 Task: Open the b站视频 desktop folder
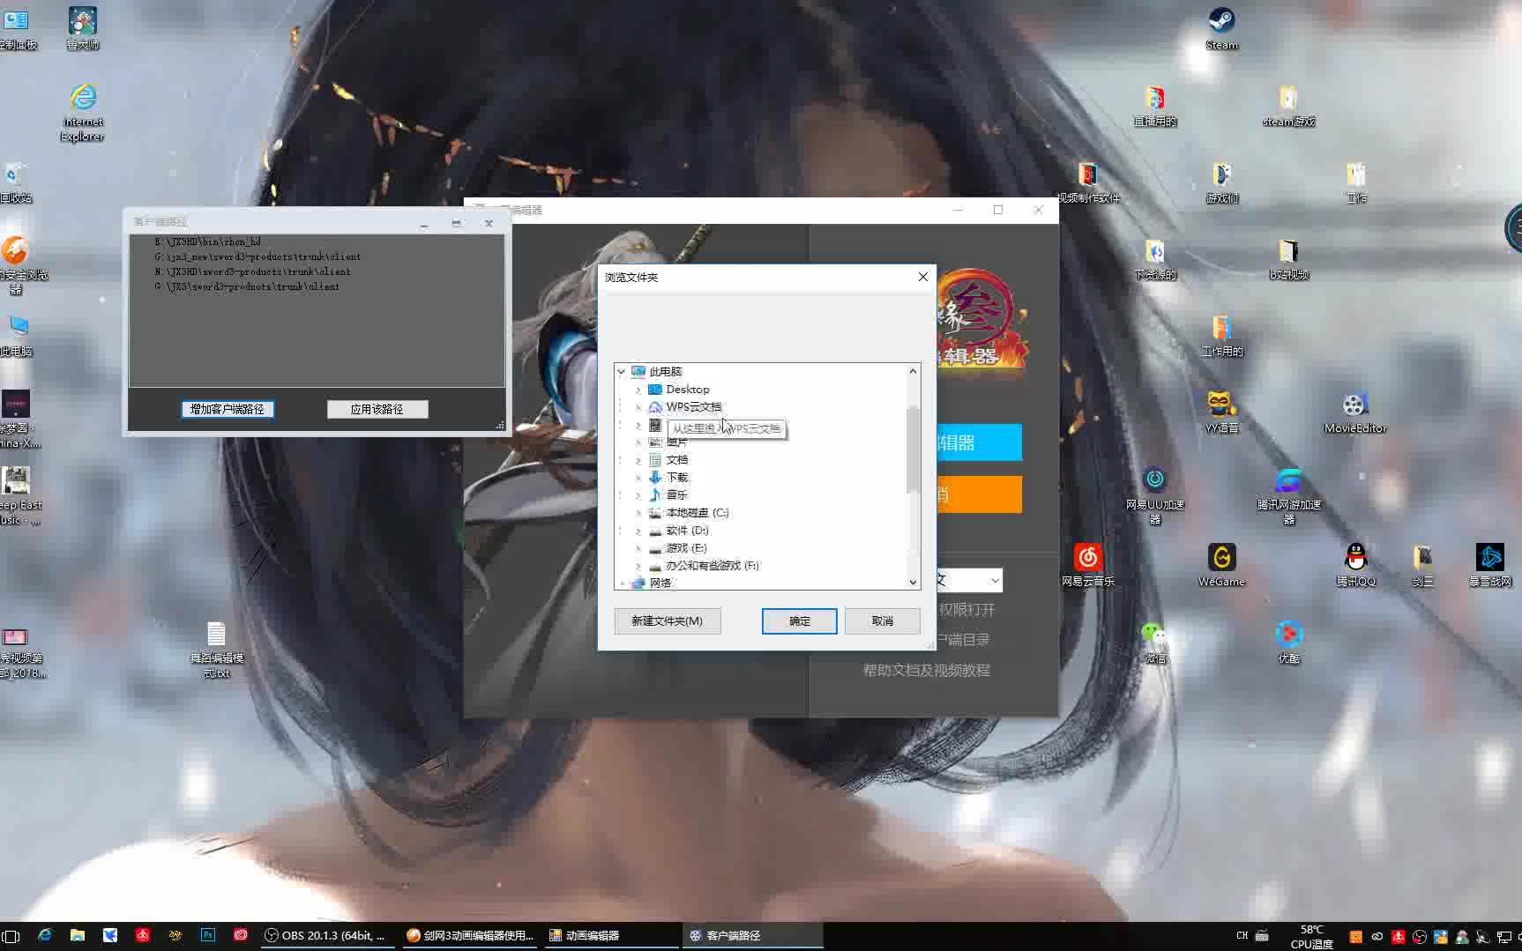point(1288,259)
